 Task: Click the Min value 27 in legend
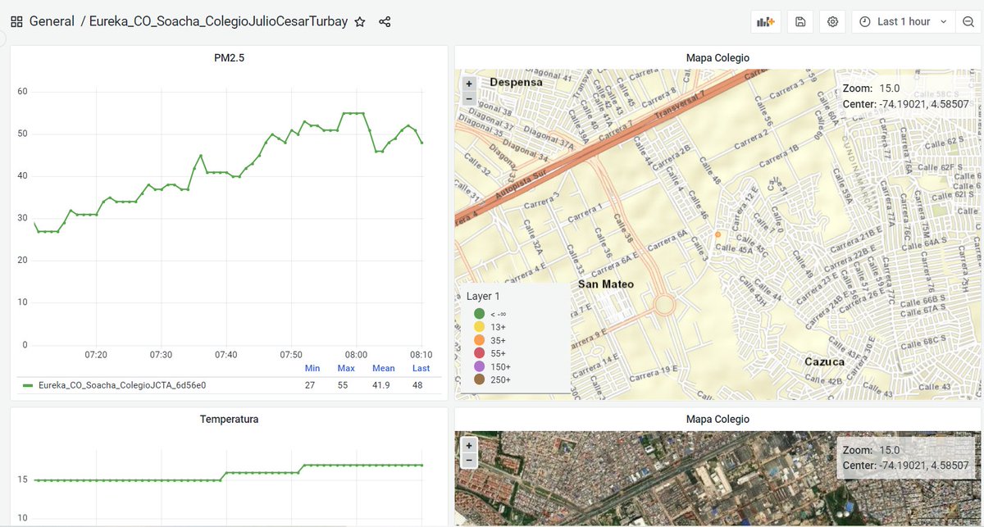click(x=310, y=385)
